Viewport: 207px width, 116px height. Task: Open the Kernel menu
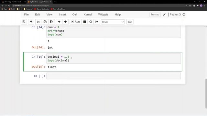tap(88, 15)
